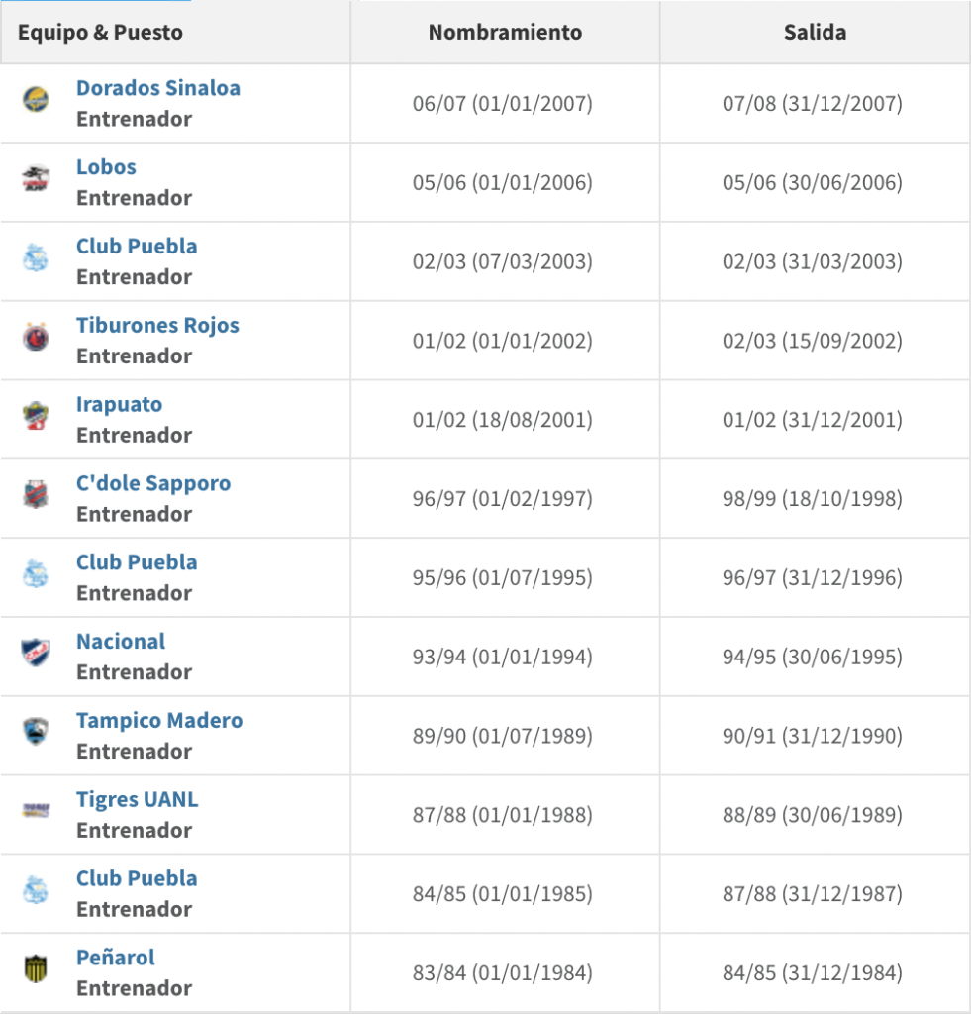
Task: Click the C'dole Sapporo crest icon
Action: coord(36,494)
